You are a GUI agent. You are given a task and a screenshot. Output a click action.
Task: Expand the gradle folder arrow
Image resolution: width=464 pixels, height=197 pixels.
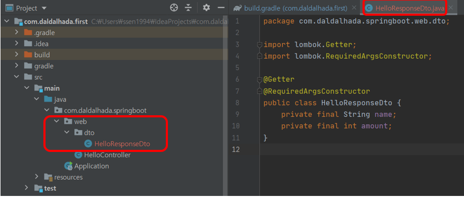coord(17,66)
